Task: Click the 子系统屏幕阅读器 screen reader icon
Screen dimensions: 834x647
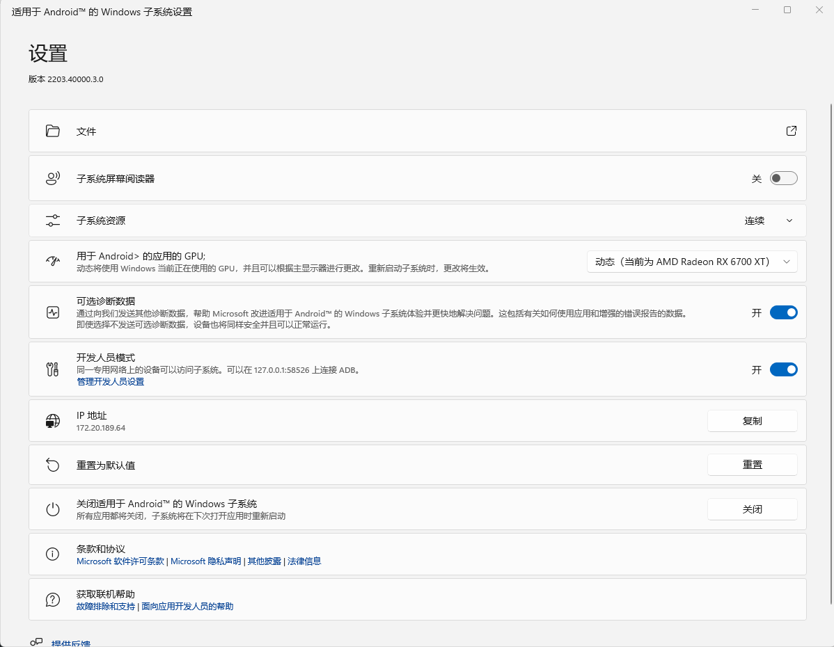Action: tap(53, 179)
